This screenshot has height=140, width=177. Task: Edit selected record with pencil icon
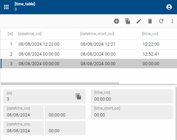point(139,21)
